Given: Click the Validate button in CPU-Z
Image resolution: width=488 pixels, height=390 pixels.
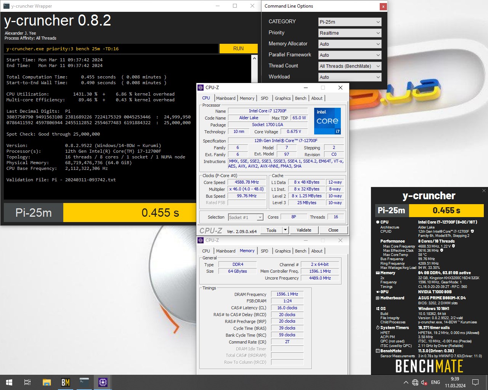Looking at the screenshot, I should pyautogui.click(x=304, y=230).
